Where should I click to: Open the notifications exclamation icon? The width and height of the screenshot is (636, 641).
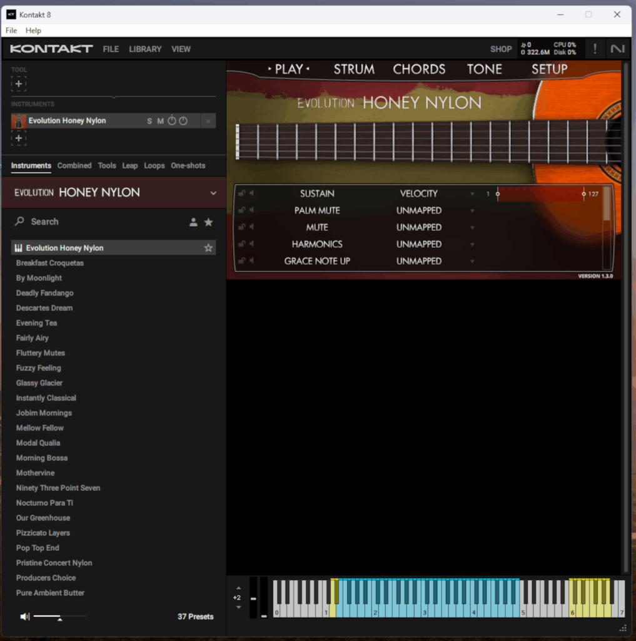tap(595, 49)
